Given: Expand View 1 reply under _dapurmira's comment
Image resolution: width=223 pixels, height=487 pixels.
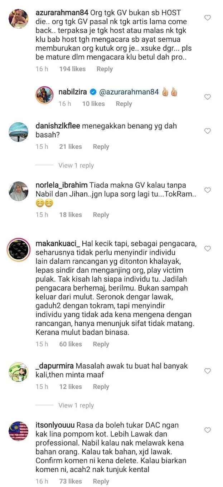Looking at the screenshot, I should [76, 405].
